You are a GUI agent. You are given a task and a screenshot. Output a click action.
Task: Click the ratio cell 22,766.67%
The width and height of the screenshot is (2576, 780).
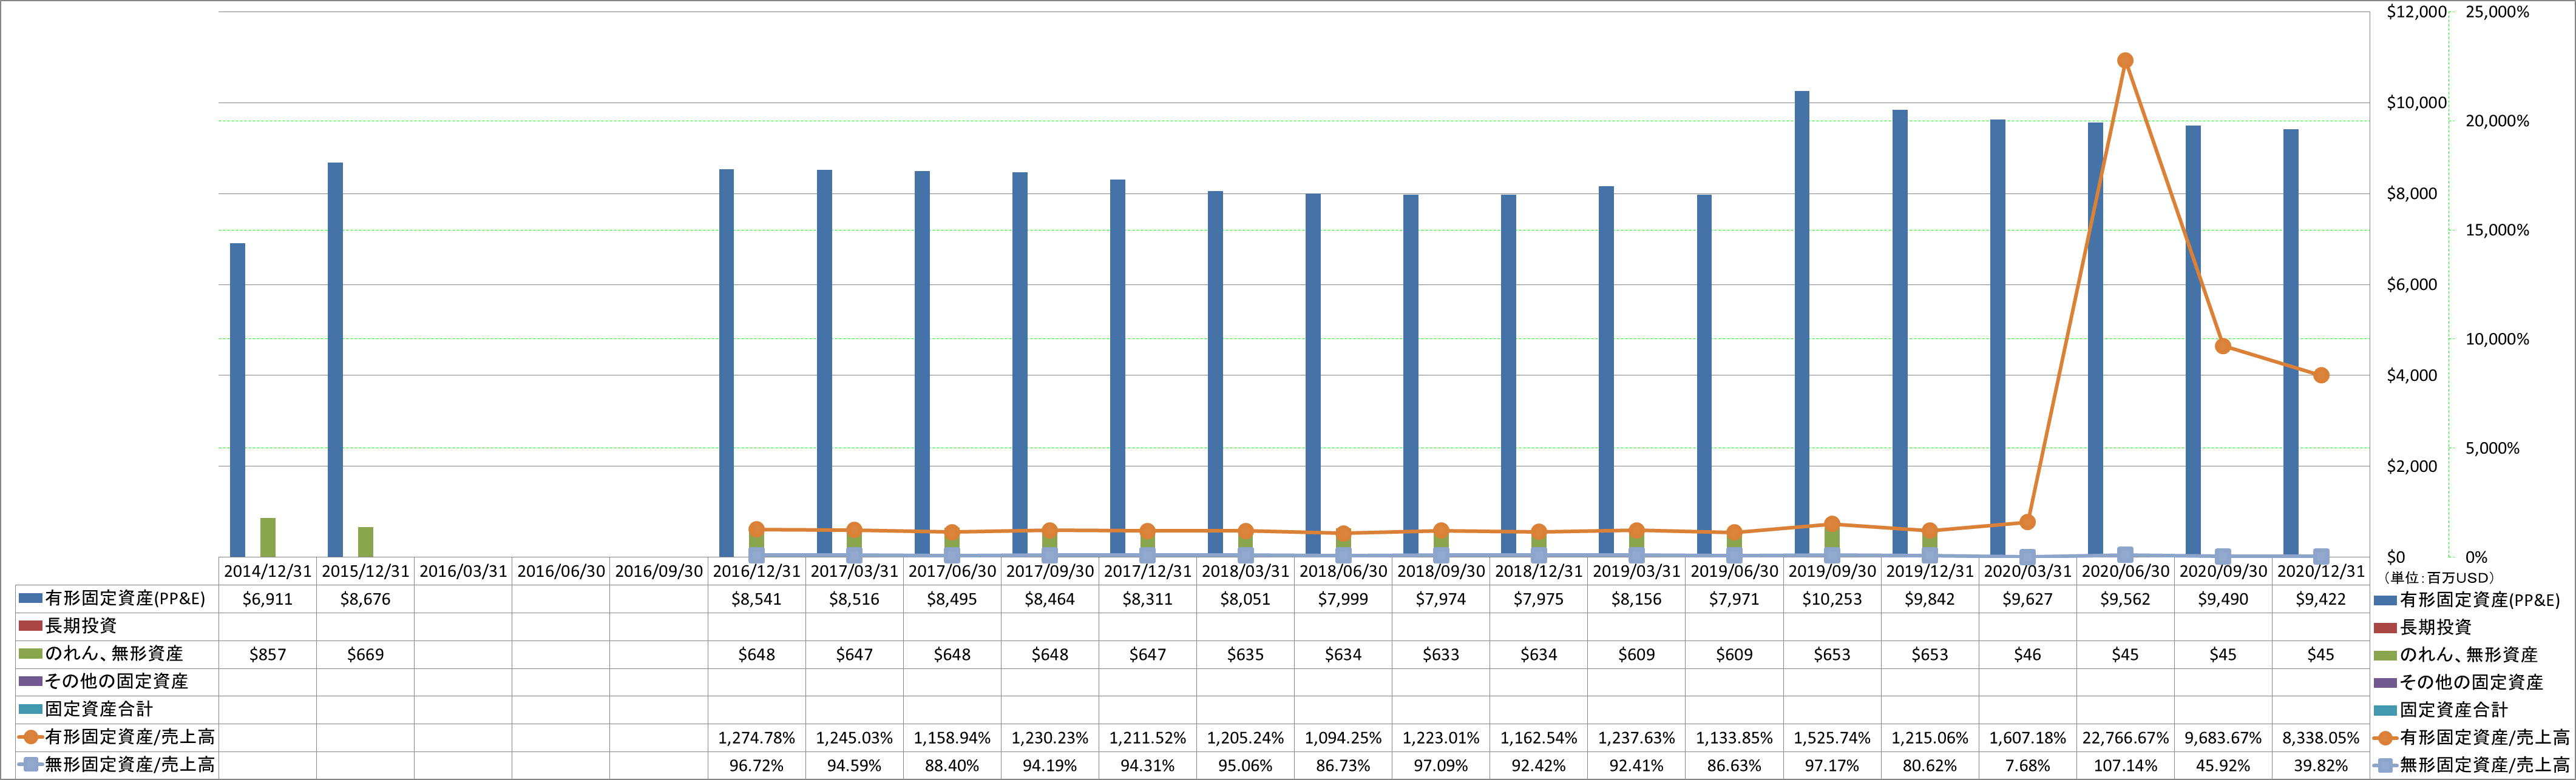coord(2125,738)
